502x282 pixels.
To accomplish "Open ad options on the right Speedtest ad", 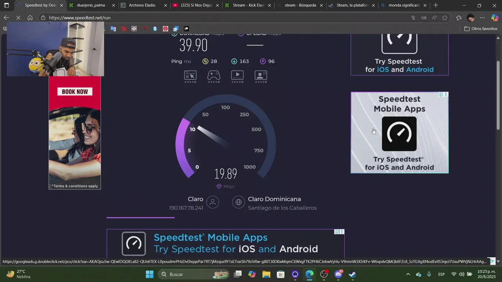I will pos(446,94).
